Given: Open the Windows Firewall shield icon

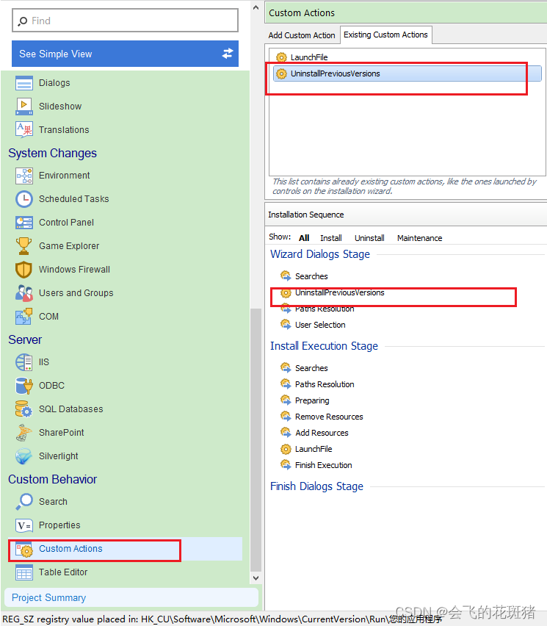Looking at the screenshot, I should 24,270.
